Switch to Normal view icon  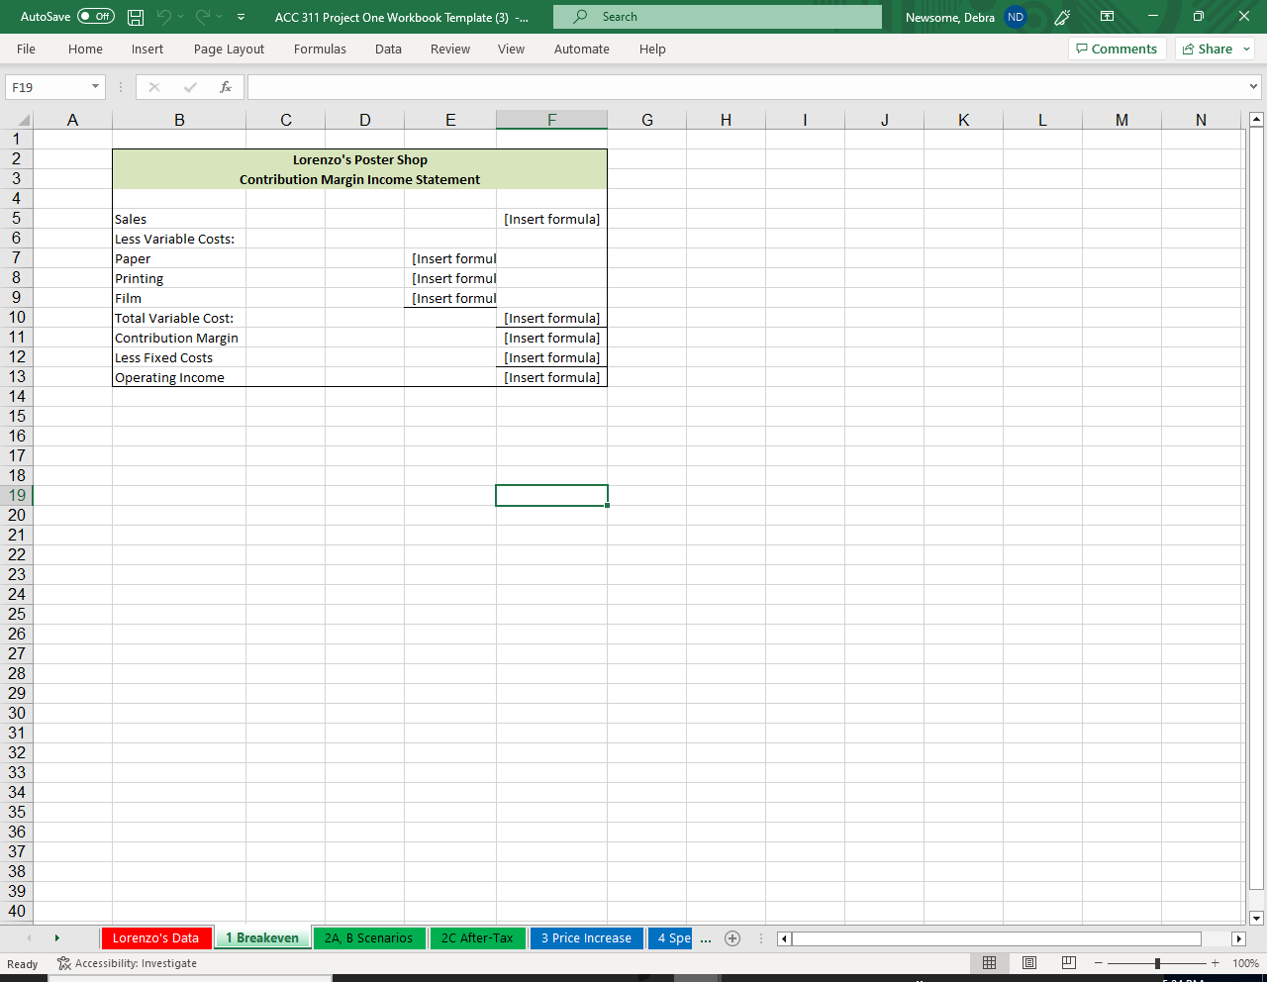(x=989, y=963)
